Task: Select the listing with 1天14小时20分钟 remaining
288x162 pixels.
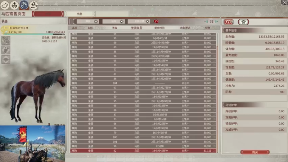Action: click(143, 78)
